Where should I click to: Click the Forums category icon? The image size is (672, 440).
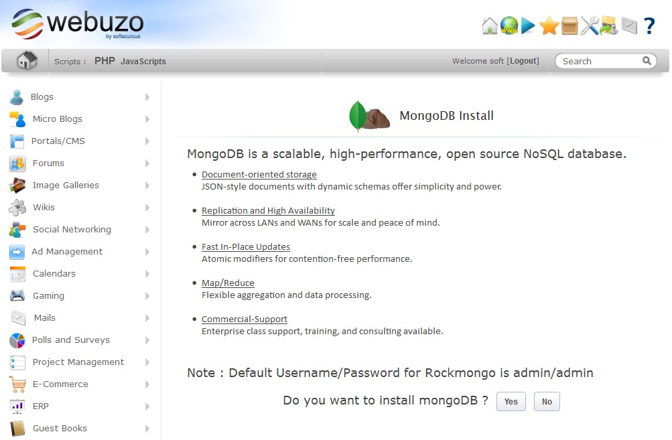[x=17, y=163]
